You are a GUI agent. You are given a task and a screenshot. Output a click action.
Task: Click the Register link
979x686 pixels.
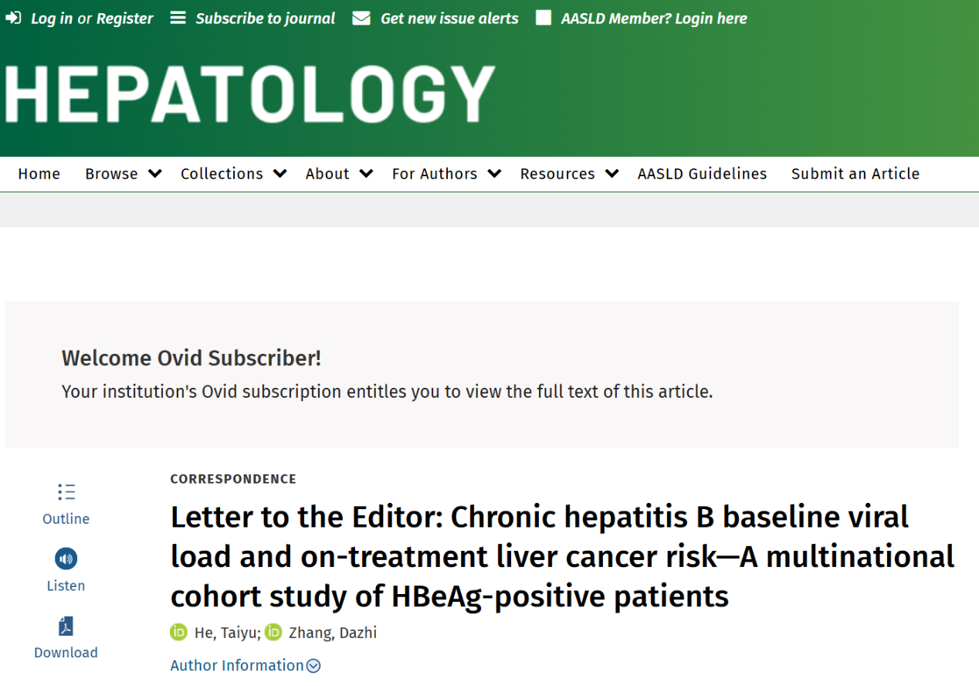point(125,19)
